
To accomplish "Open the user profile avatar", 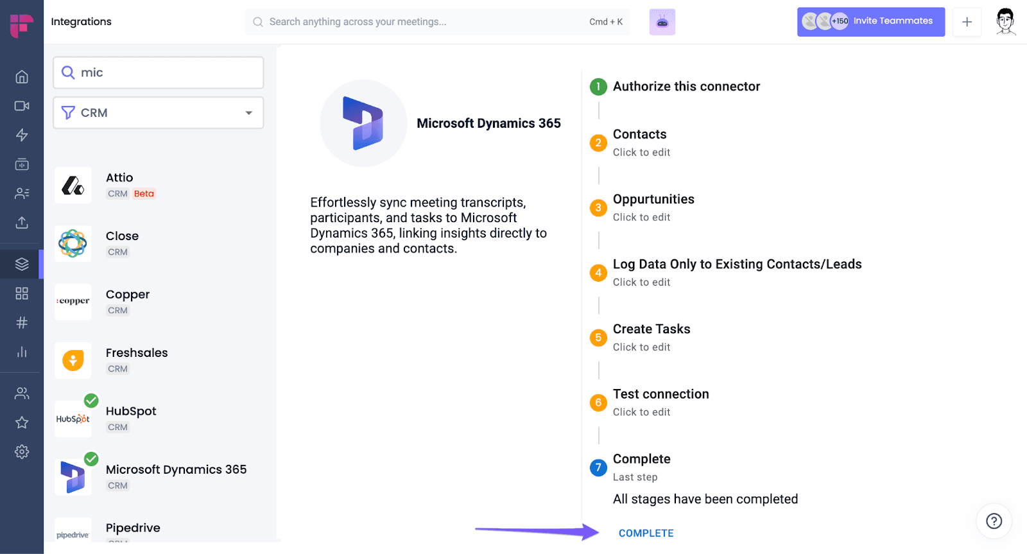I will [x=1006, y=22].
